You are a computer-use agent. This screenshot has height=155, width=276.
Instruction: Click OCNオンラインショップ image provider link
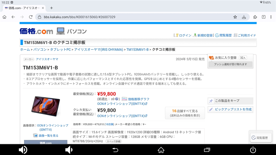tap(53, 127)
